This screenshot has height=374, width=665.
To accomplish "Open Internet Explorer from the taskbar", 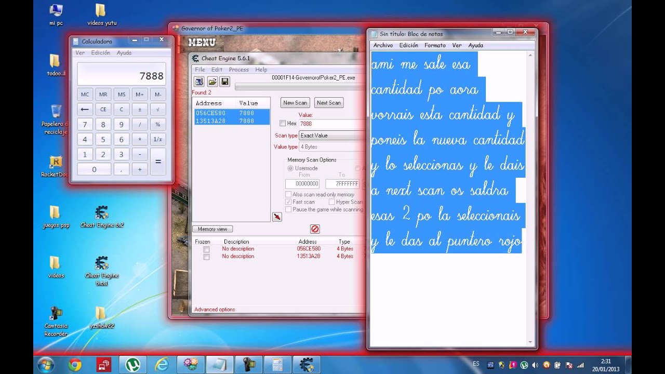I will point(162,365).
